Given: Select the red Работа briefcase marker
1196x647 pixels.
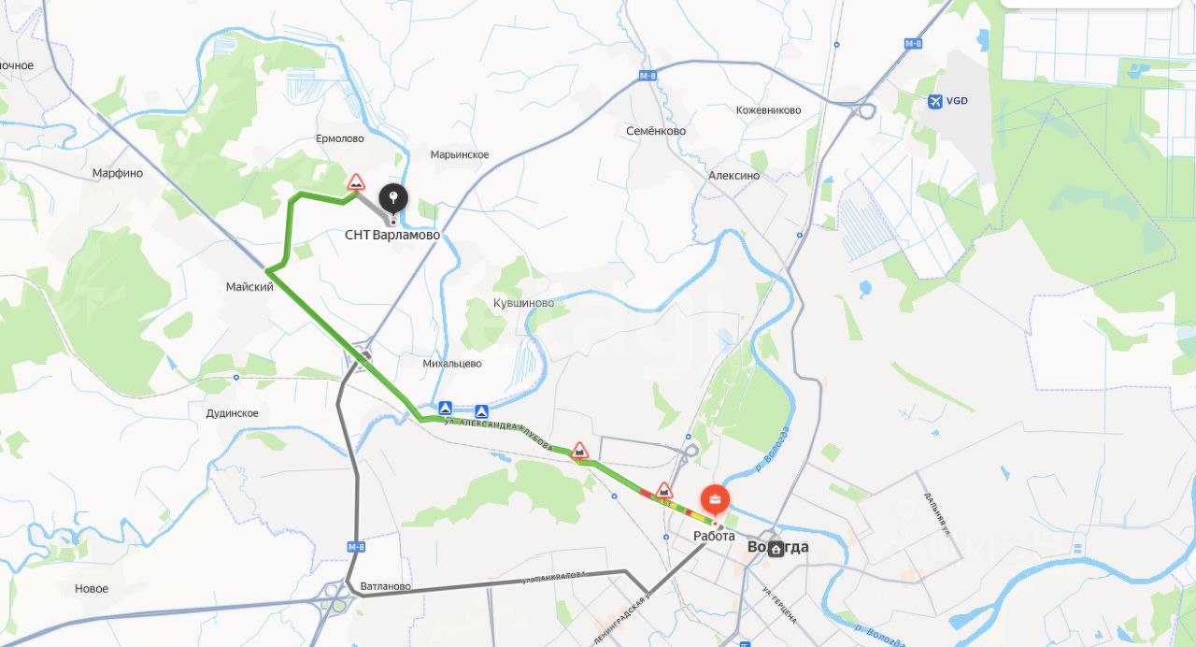Looking at the screenshot, I should click(716, 500).
